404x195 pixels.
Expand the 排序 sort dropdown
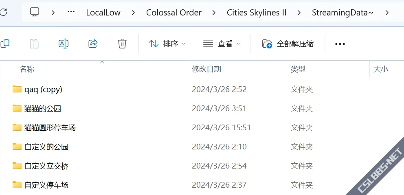pos(167,44)
